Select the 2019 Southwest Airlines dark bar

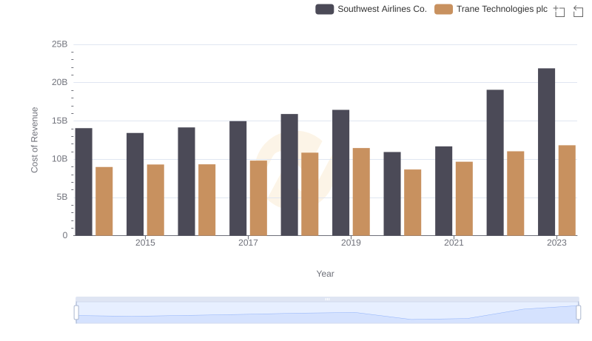(x=340, y=173)
